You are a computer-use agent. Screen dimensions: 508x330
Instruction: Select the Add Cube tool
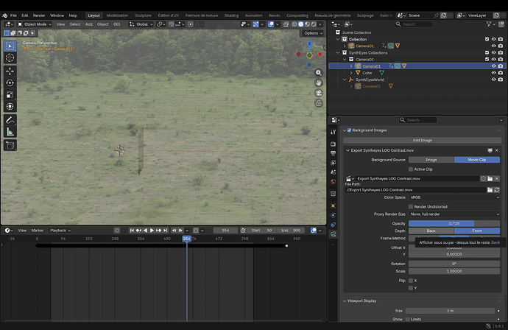[10, 146]
